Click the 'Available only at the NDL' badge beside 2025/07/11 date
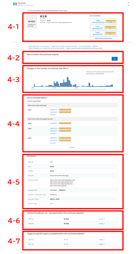Screen dimensions: 140x254 click(65, 110)
